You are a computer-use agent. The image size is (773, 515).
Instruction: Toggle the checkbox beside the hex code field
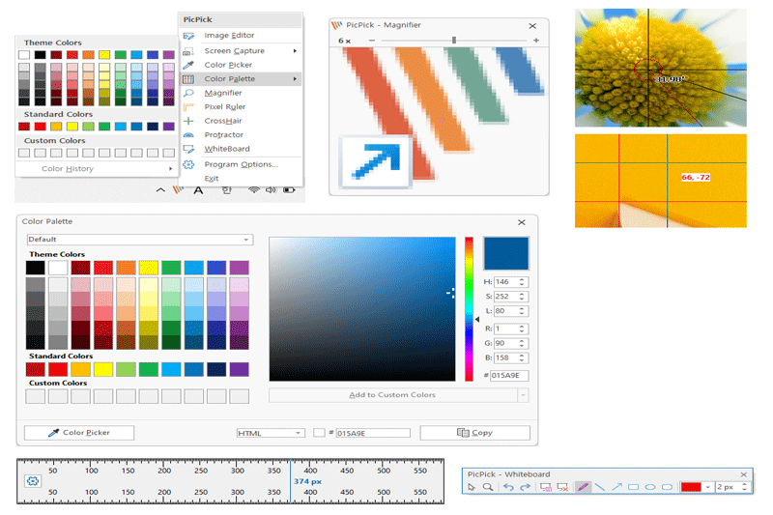tap(319, 433)
